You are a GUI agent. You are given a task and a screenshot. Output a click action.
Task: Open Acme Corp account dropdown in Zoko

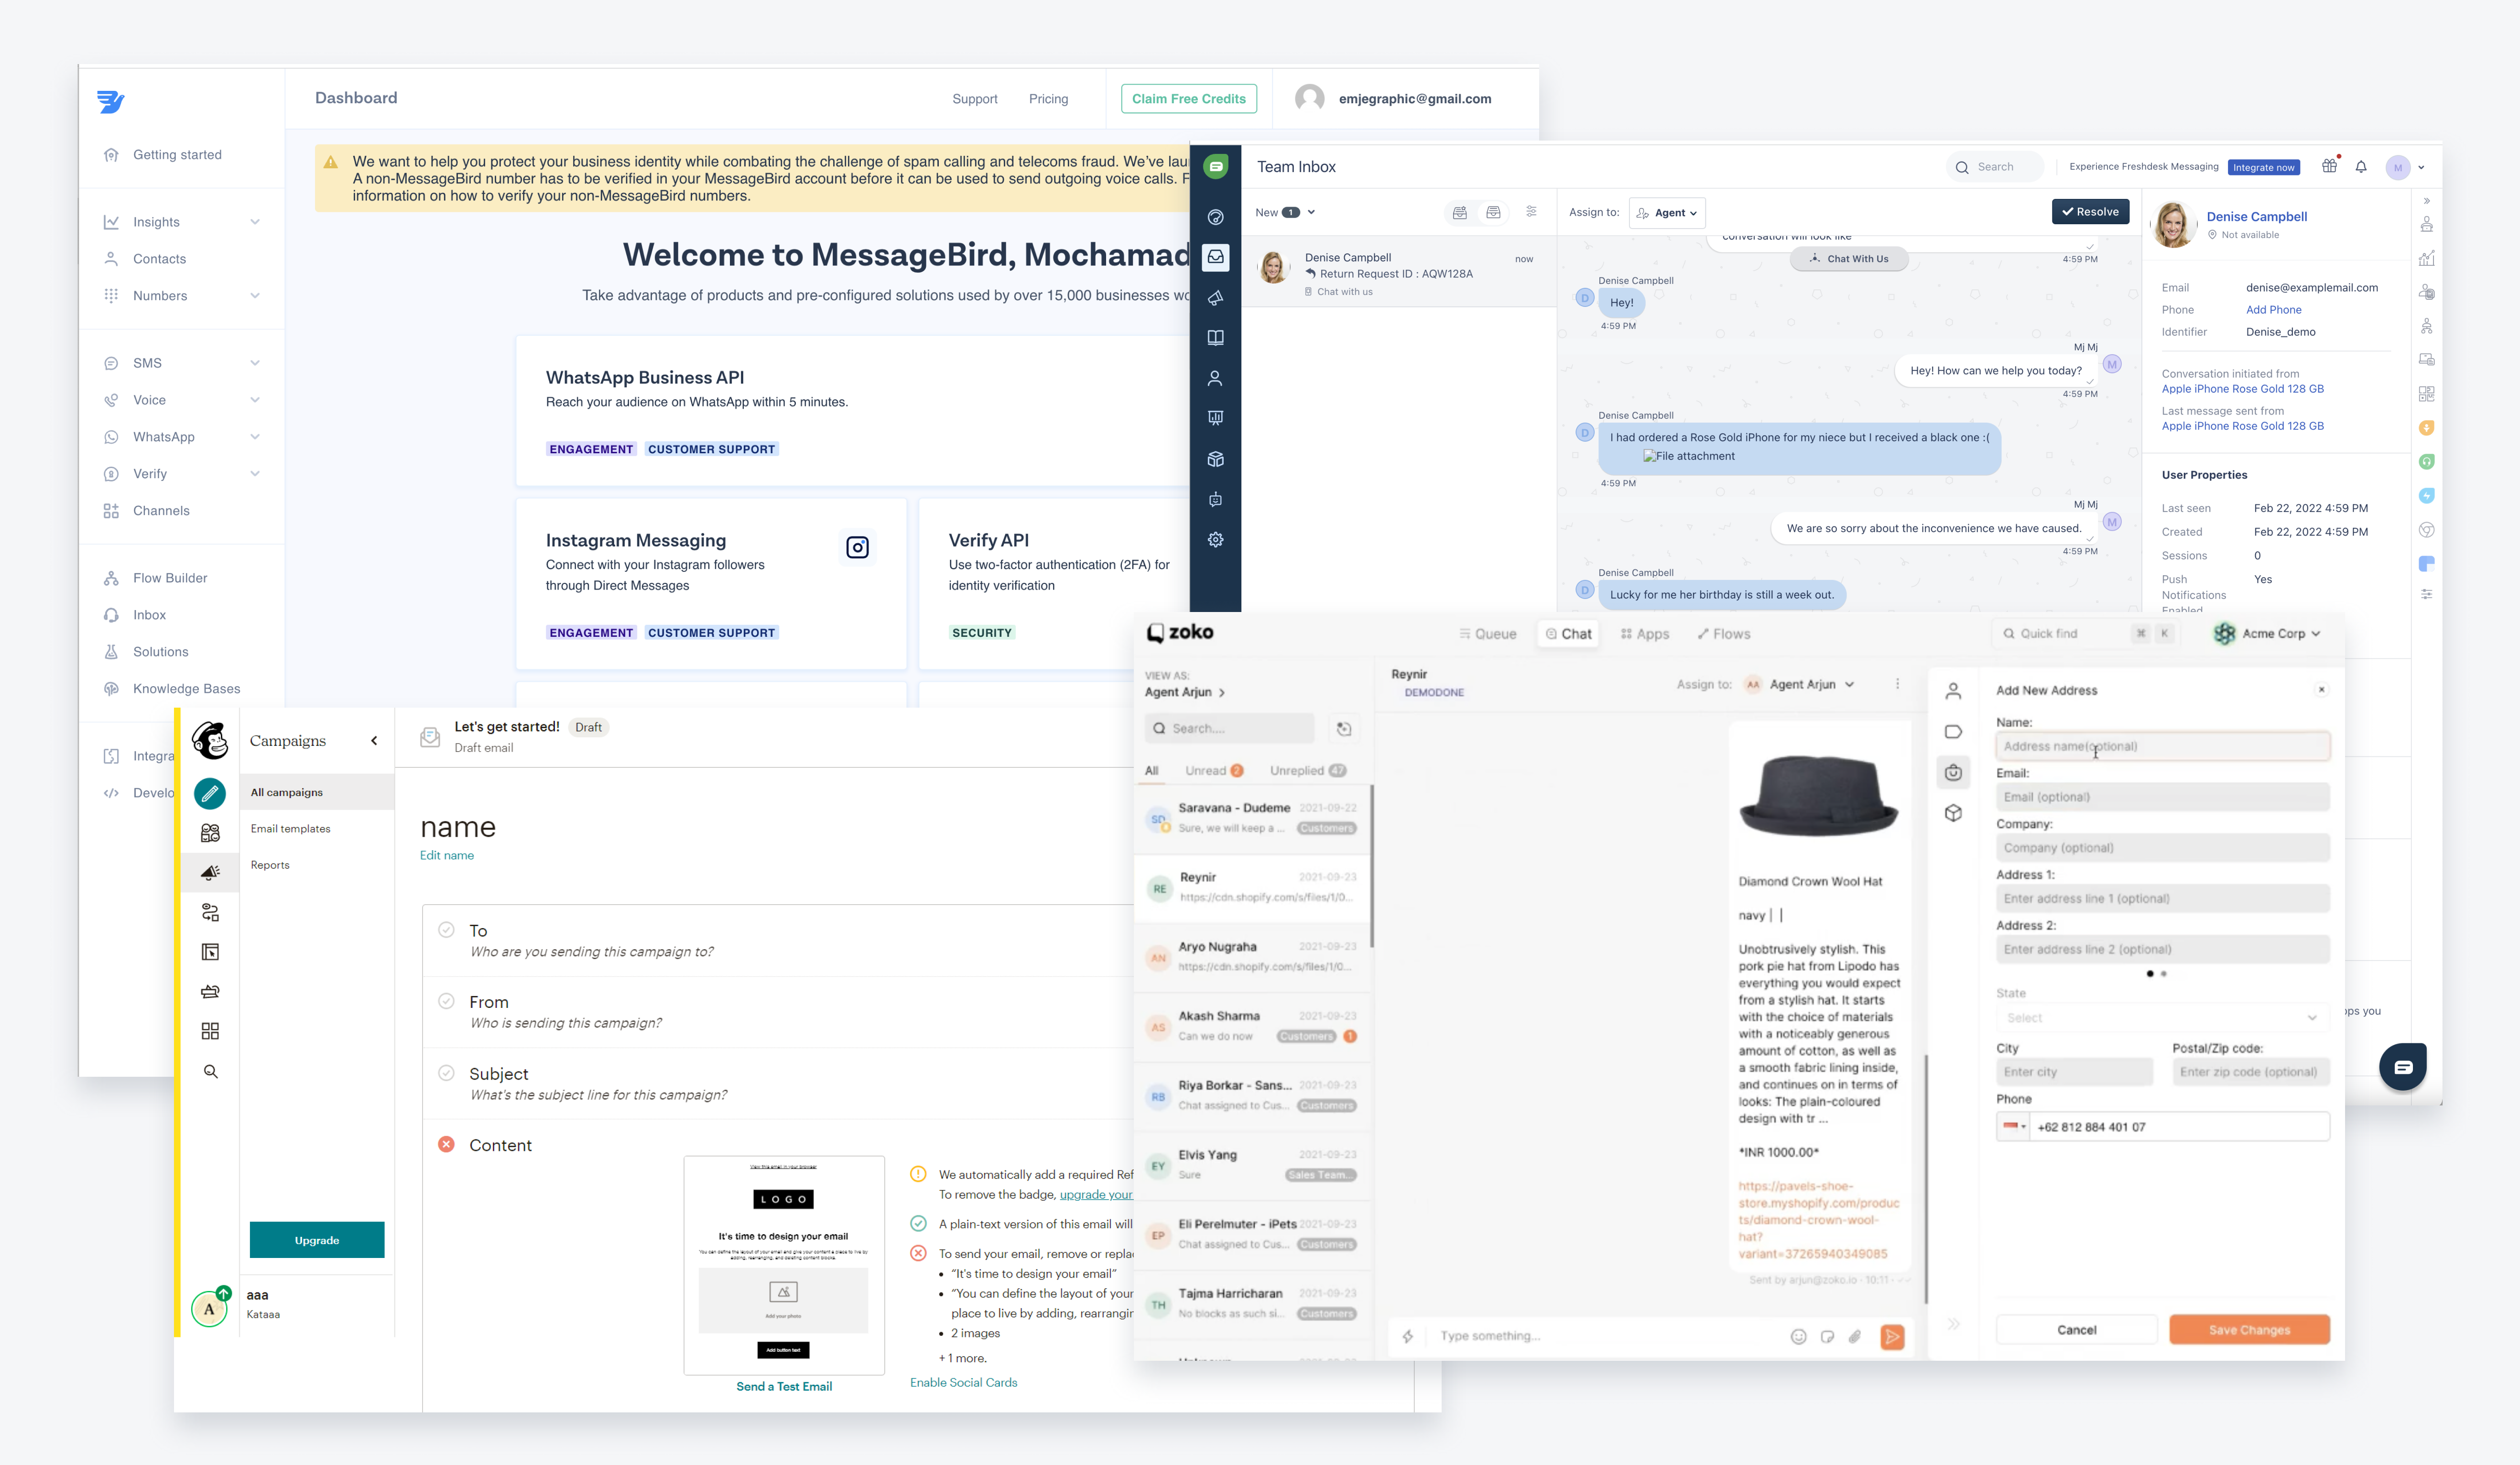pyautogui.click(x=2267, y=633)
